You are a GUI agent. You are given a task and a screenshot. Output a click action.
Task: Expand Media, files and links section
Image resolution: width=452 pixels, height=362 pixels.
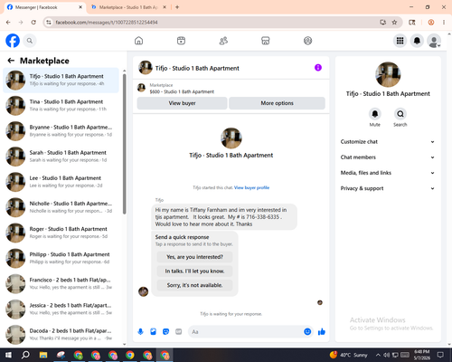click(388, 173)
